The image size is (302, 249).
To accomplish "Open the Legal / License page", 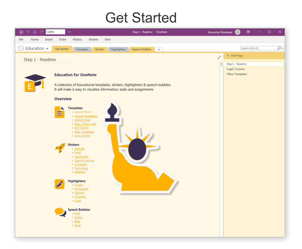I will [236, 69].
